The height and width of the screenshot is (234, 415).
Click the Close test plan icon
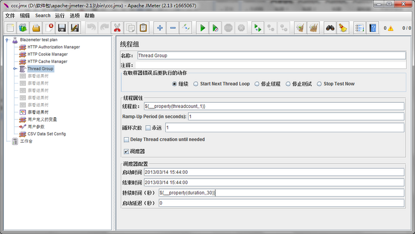coord(49,28)
